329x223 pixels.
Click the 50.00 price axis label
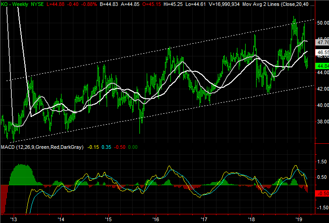click(x=323, y=23)
